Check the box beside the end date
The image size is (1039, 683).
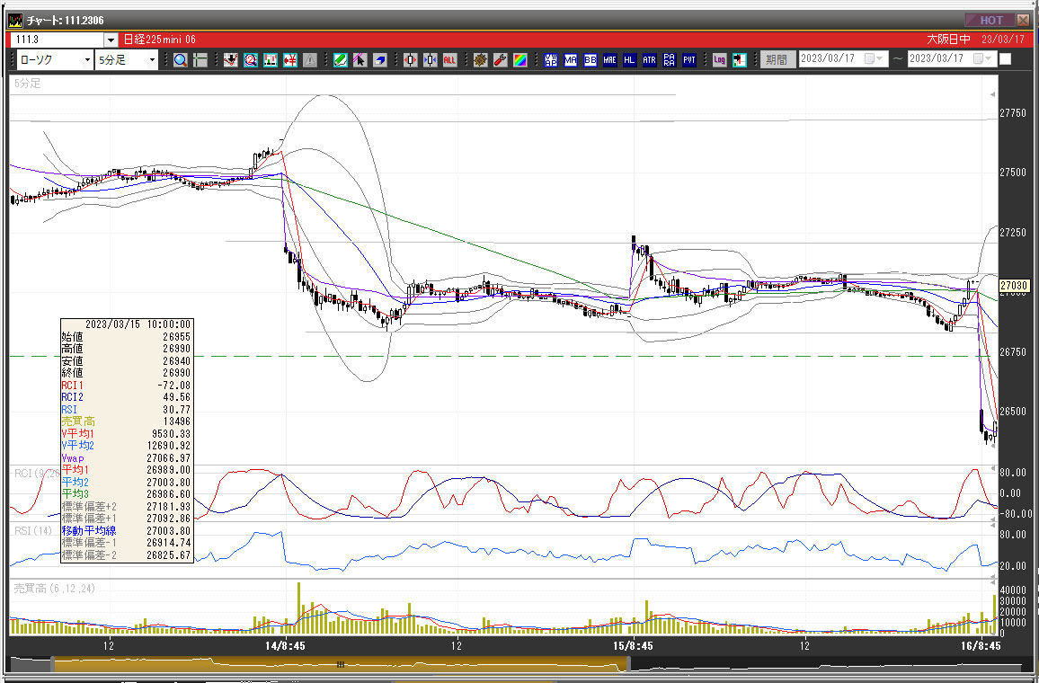pyautogui.click(x=1005, y=59)
